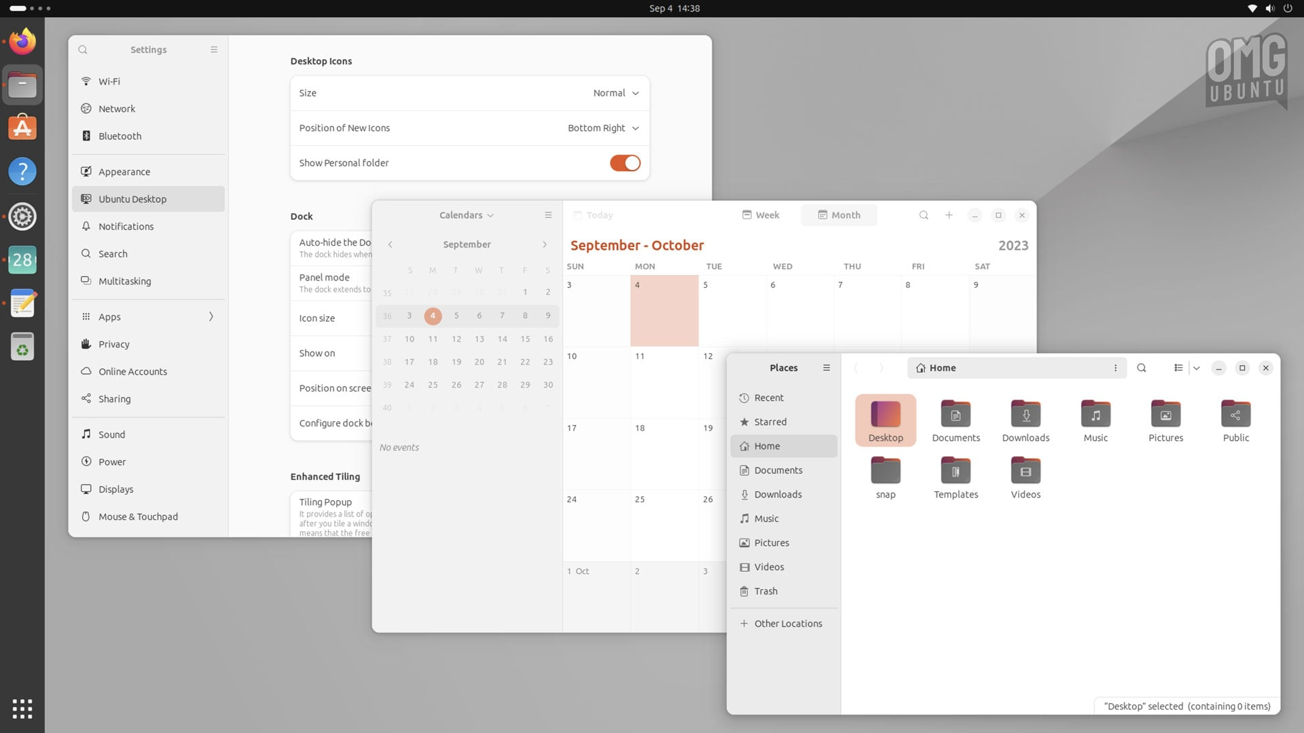The image size is (1304, 733).
Task: Disable the Show Personal folder toggle
Action: pyautogui.click(x=625, y=163)
